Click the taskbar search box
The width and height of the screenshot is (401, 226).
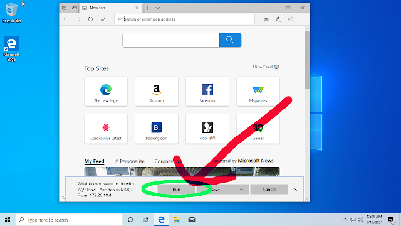pos(69,220)
